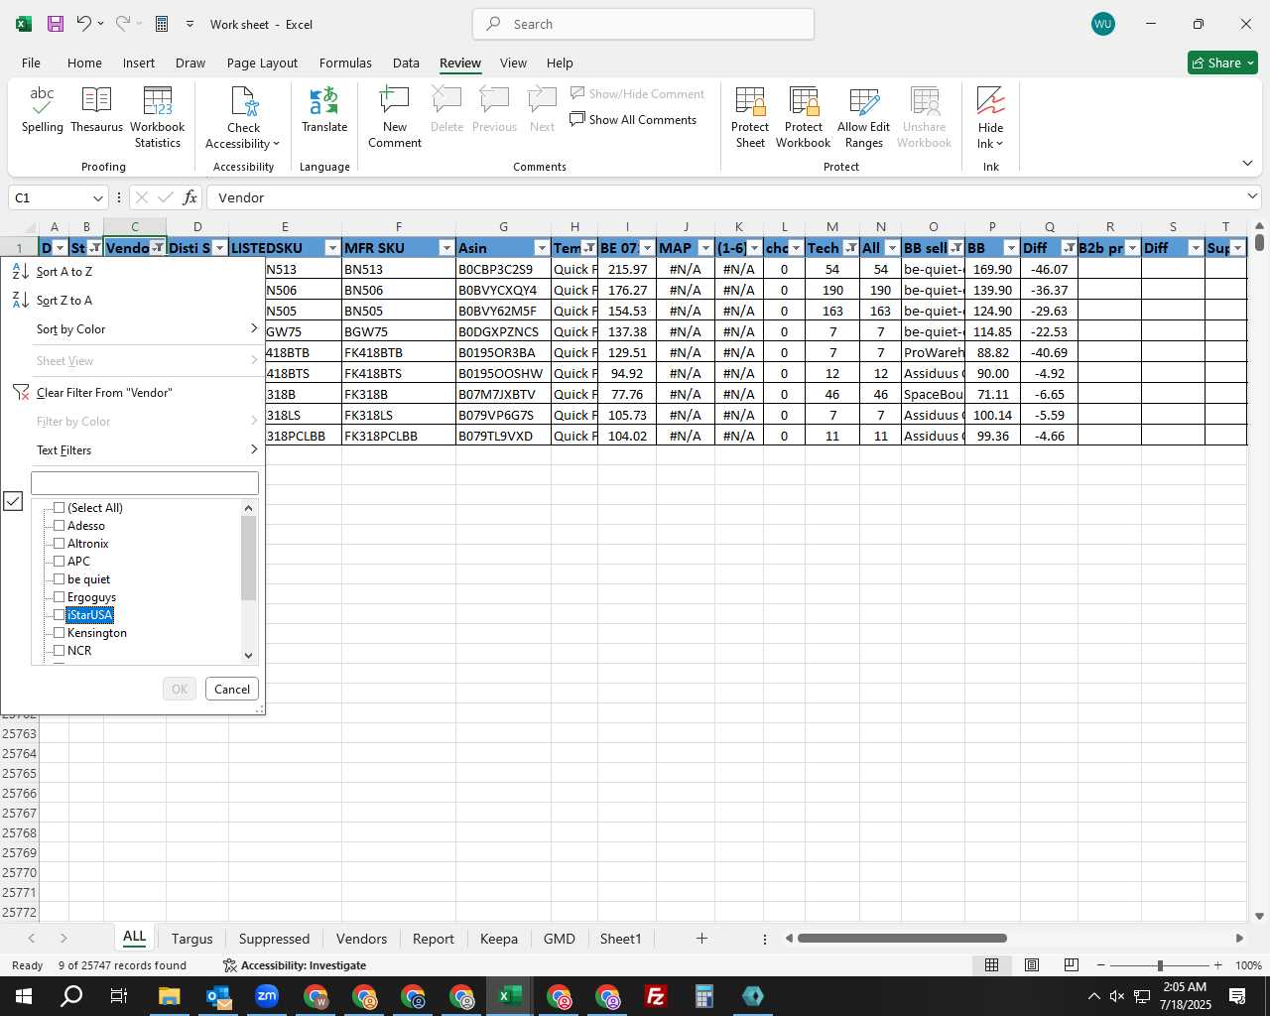
Task: Switch to the Targus sheet tab
Action: [x=191, y=939]
